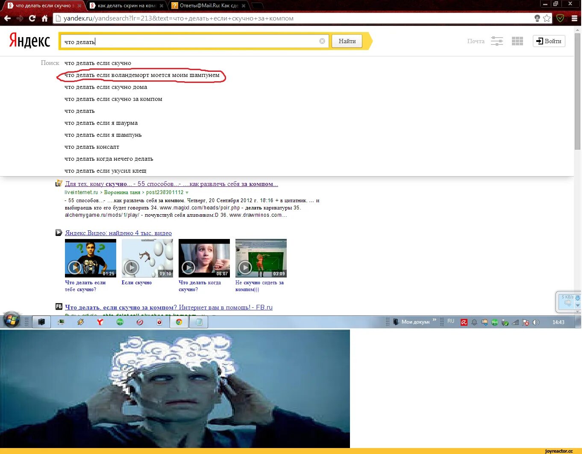Click the 14:43 taskbar clock
582x454 pixels.
pyautogui.click(x=558, y=322)
